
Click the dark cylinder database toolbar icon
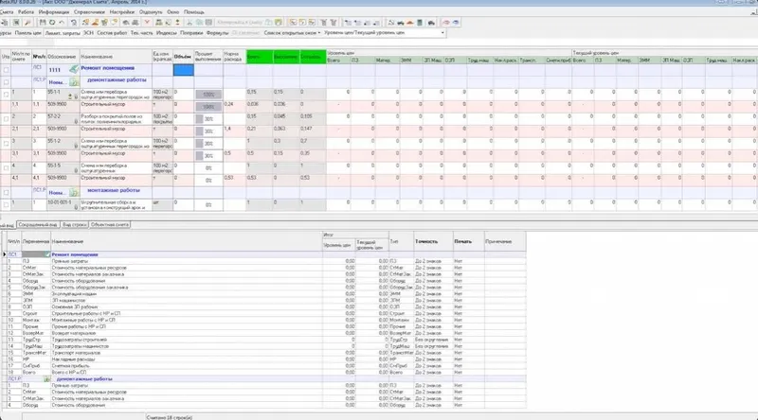pos(420,23)
